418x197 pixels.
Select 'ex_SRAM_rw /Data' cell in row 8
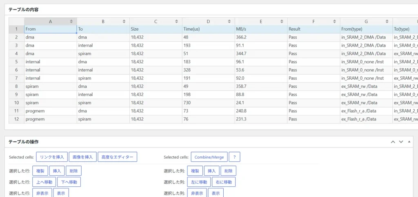[366, 87]
